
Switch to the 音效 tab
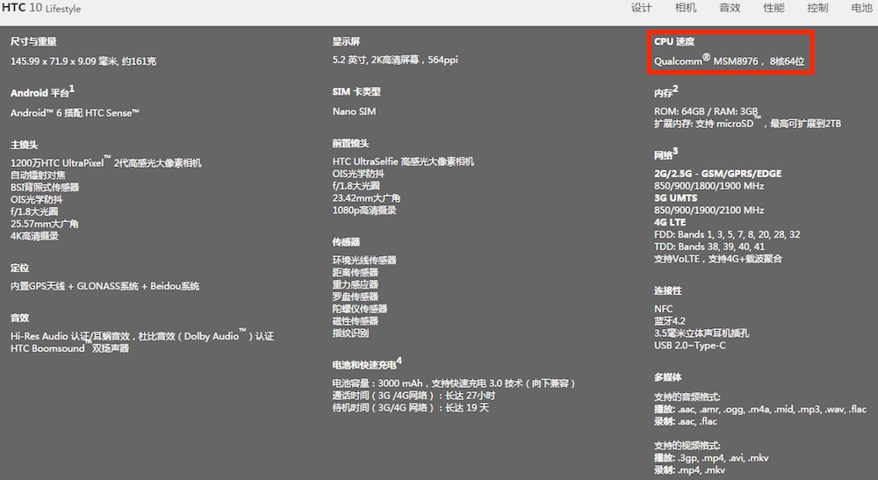coord(730,8)
